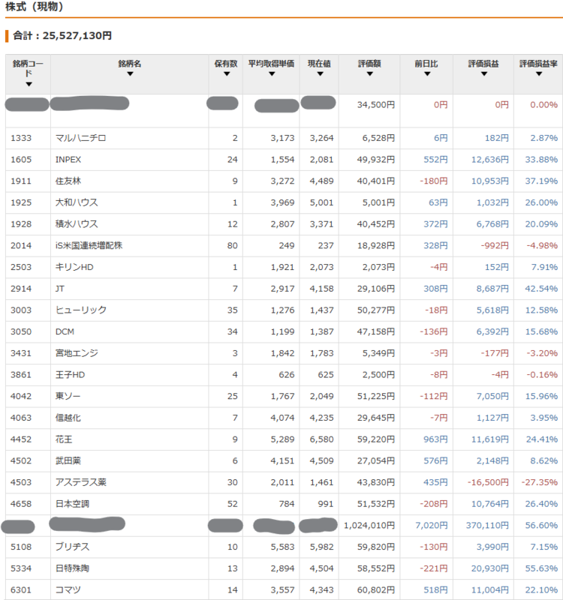The height and width of the screenshot is (600, 563).
Task: Sort by 銘柄コード column arrow
Action: [x=29, y=84]
